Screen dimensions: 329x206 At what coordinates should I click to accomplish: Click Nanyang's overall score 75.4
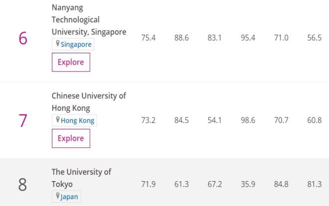coord(149,38)
